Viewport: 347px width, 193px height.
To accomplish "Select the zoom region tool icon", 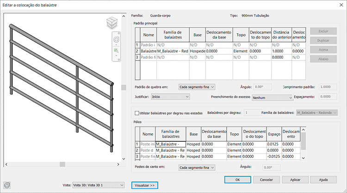I will [116, 51].
